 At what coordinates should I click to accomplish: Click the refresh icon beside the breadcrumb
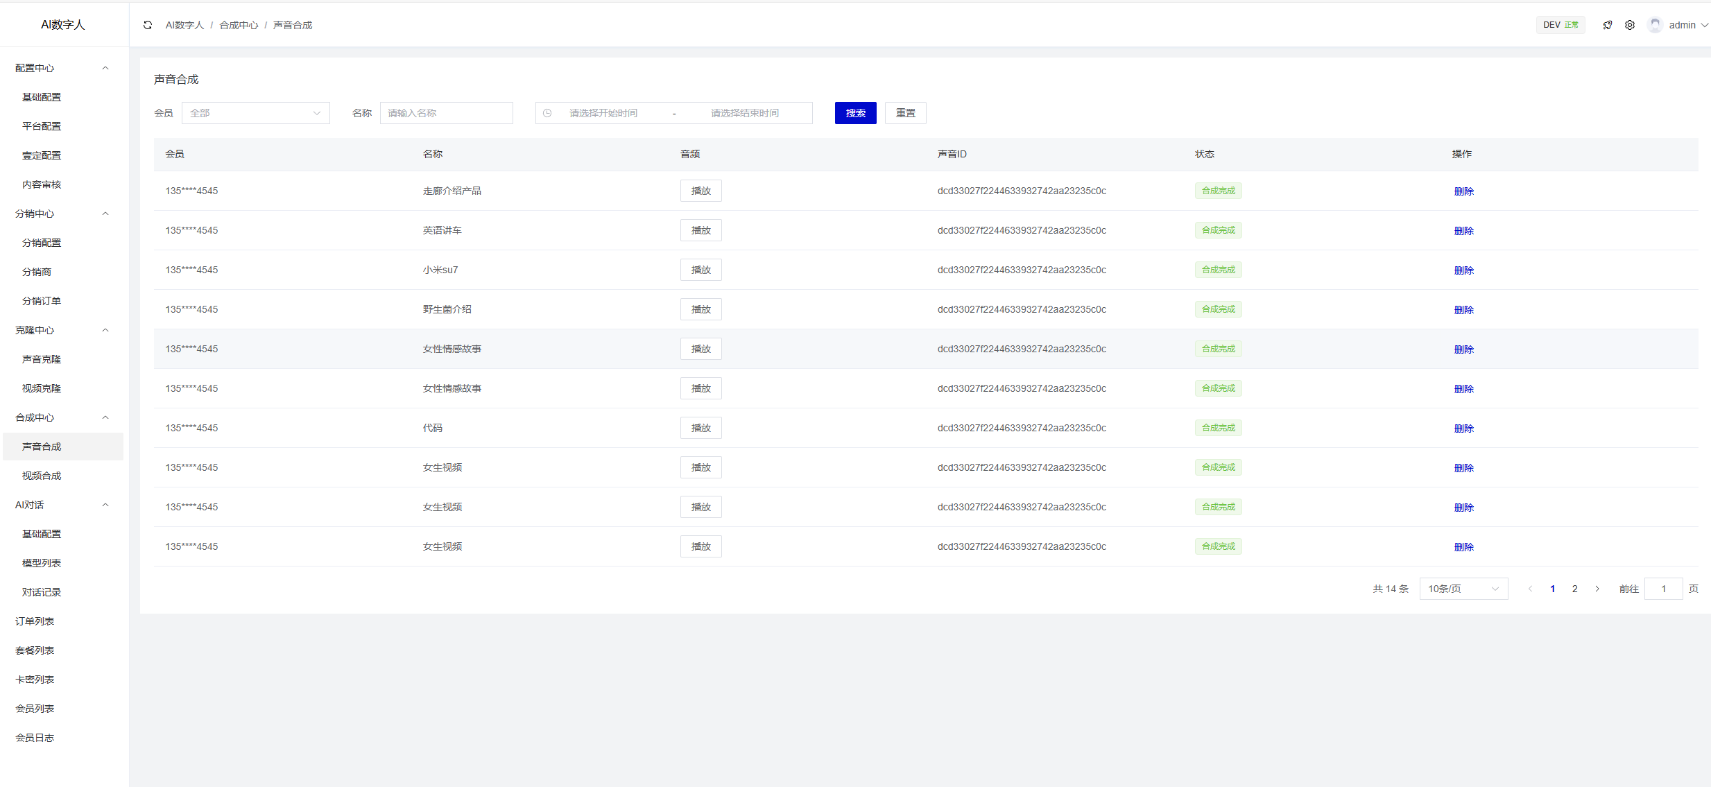pos(148,25)
